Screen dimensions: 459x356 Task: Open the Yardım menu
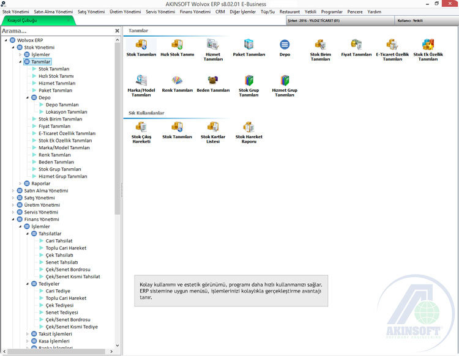pyautogui.click(x=374, y=12)
